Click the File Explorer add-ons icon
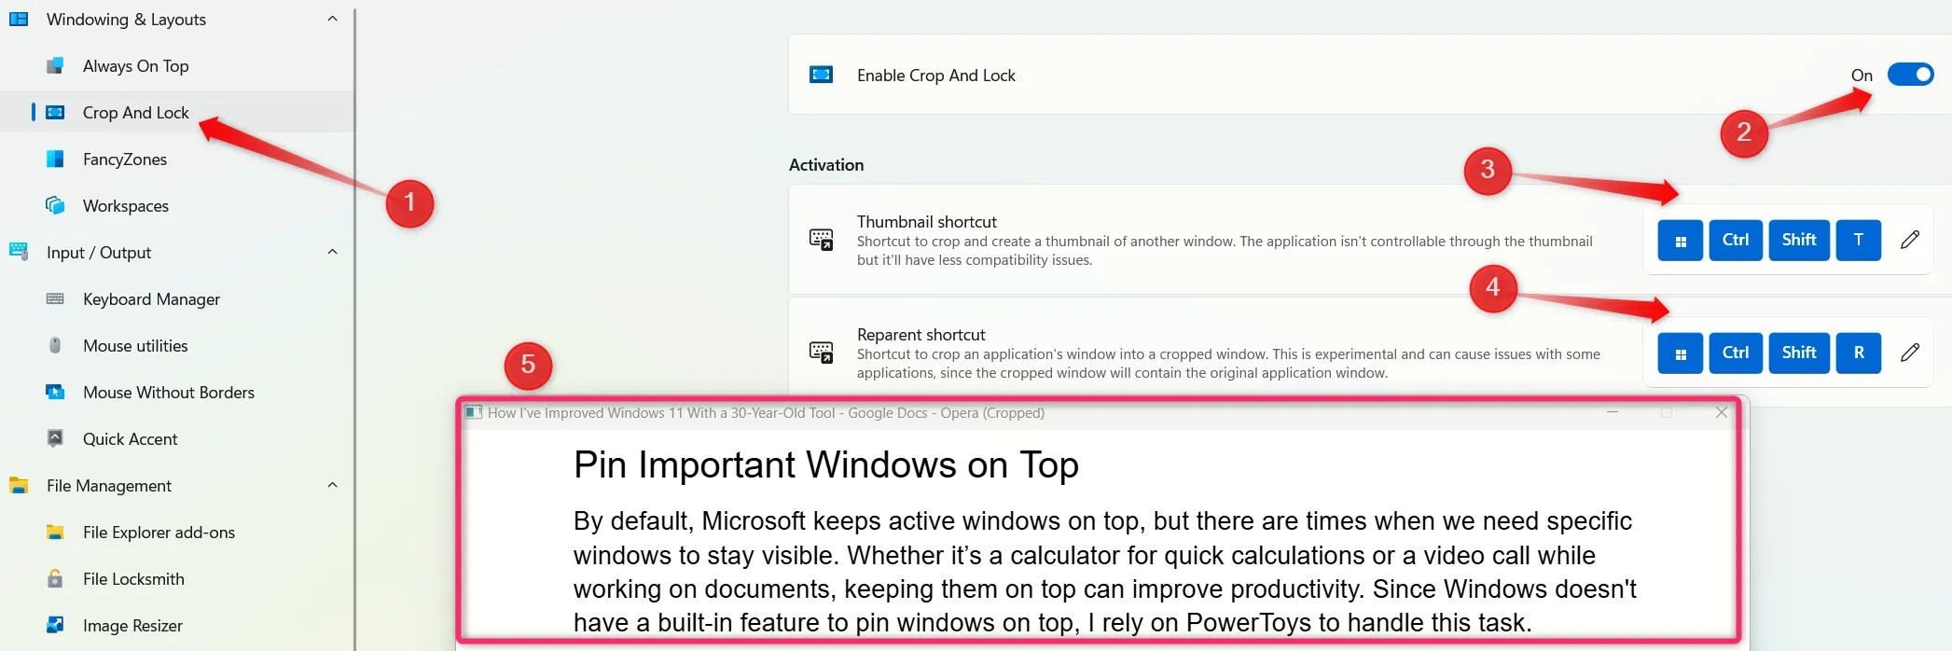The image size is (1952, 651). tap(55, 532)
